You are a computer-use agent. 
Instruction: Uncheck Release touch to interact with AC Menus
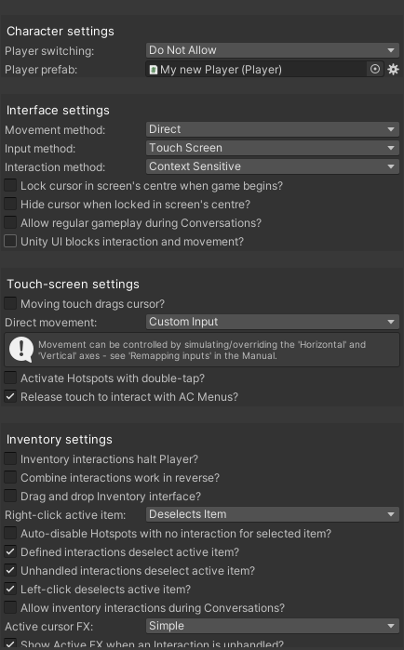point(10,397)
